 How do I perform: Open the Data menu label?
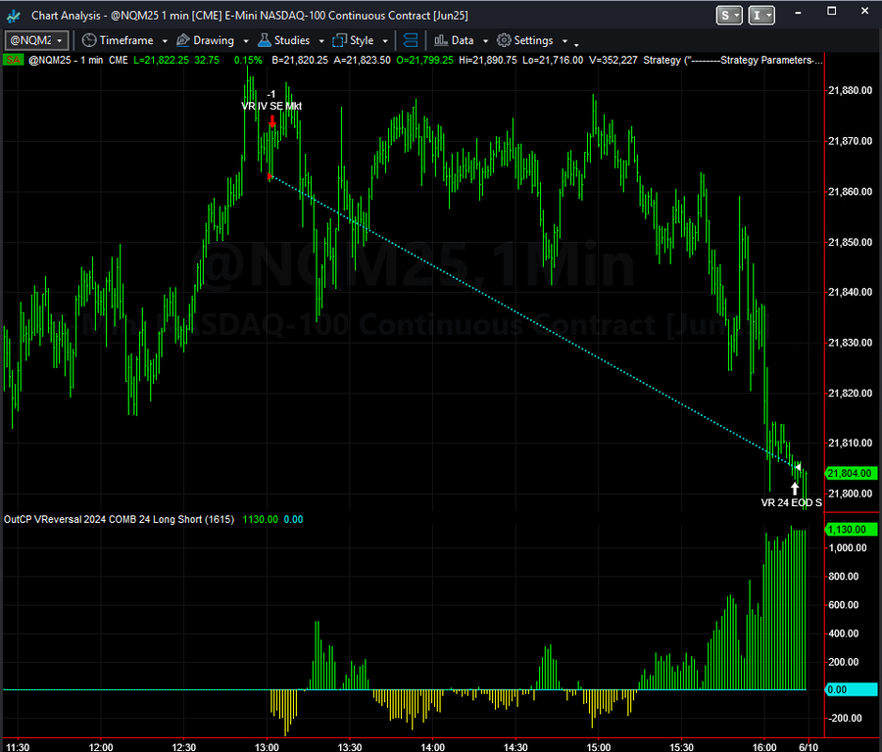[x=463, y=40]
